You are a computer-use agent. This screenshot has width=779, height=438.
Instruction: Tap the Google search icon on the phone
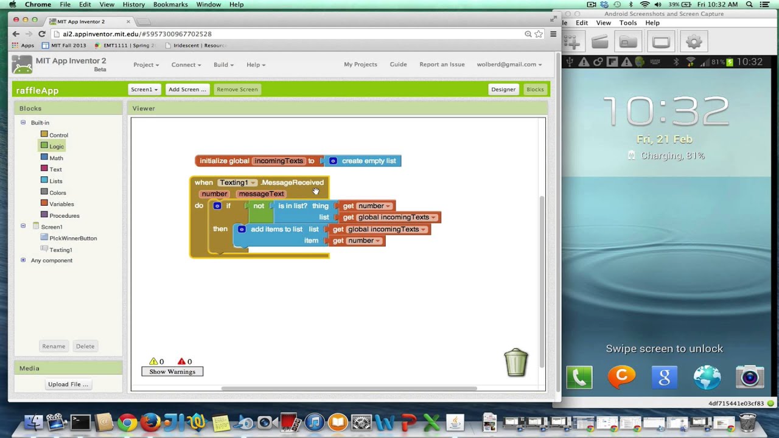pos(664,377)
